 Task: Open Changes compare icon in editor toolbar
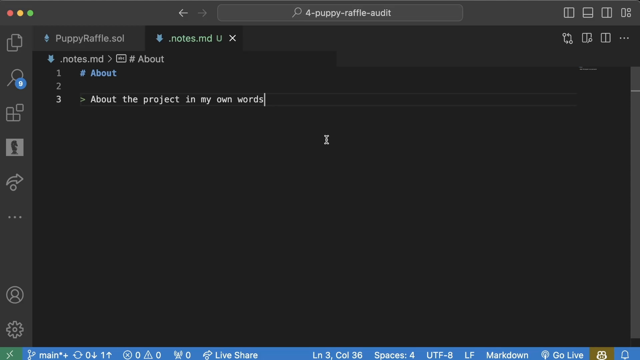pyautogui.click(x=568, y=38)
